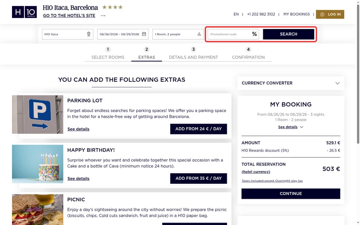Click the user icon on Log In button

coord(322,14)
